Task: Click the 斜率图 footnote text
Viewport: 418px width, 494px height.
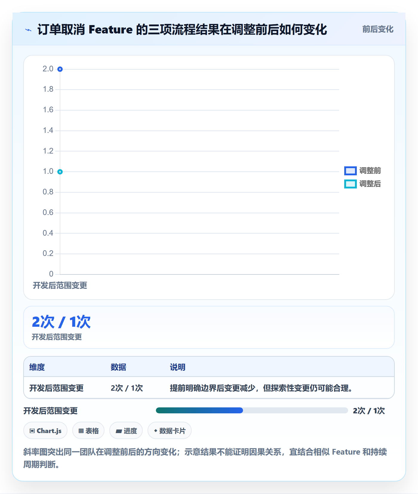Action: pyautogui.click(x=205, y=458)
